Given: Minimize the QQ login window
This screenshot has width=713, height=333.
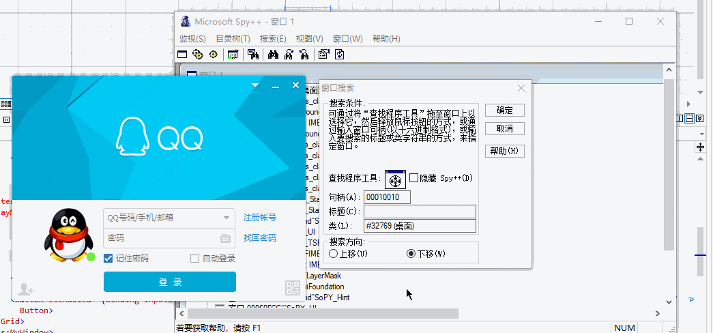Looking at the screenshot, I should (x=276, y=86).
